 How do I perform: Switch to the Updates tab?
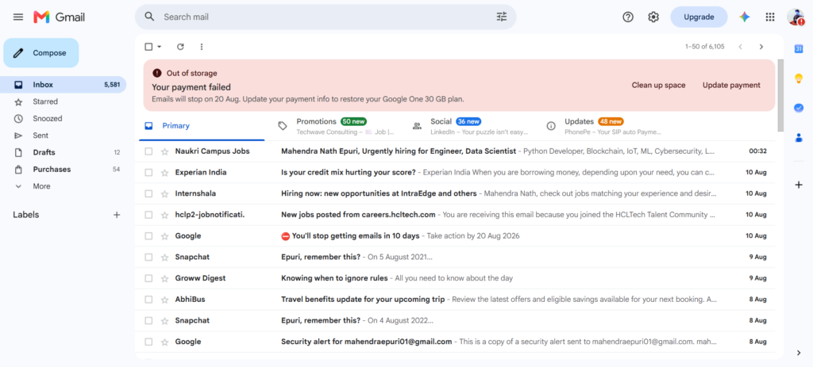coord(604,126)
